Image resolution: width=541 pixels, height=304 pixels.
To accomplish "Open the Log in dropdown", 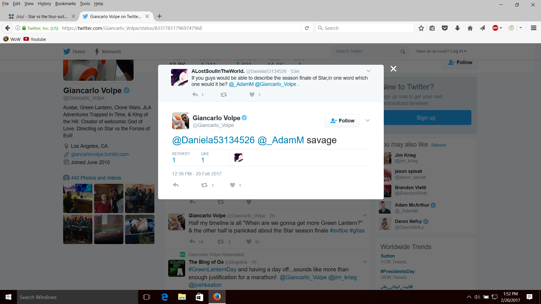I will [458, 51].
